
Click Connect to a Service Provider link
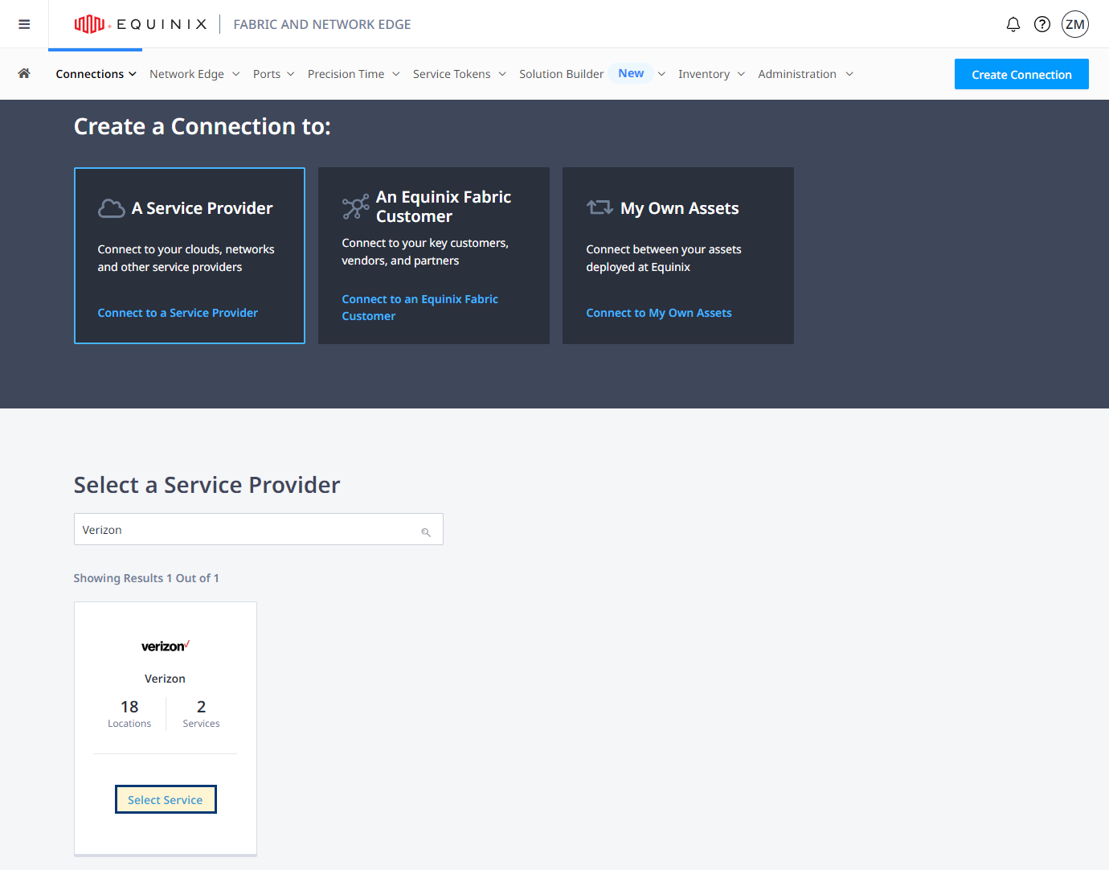[178, 313]
